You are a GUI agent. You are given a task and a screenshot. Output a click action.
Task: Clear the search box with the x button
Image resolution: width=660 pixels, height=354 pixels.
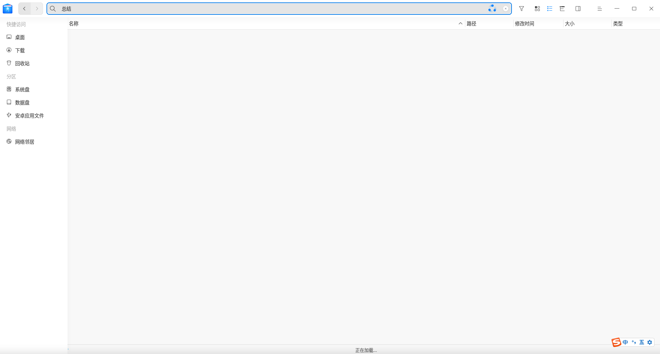tap(505, 9)
